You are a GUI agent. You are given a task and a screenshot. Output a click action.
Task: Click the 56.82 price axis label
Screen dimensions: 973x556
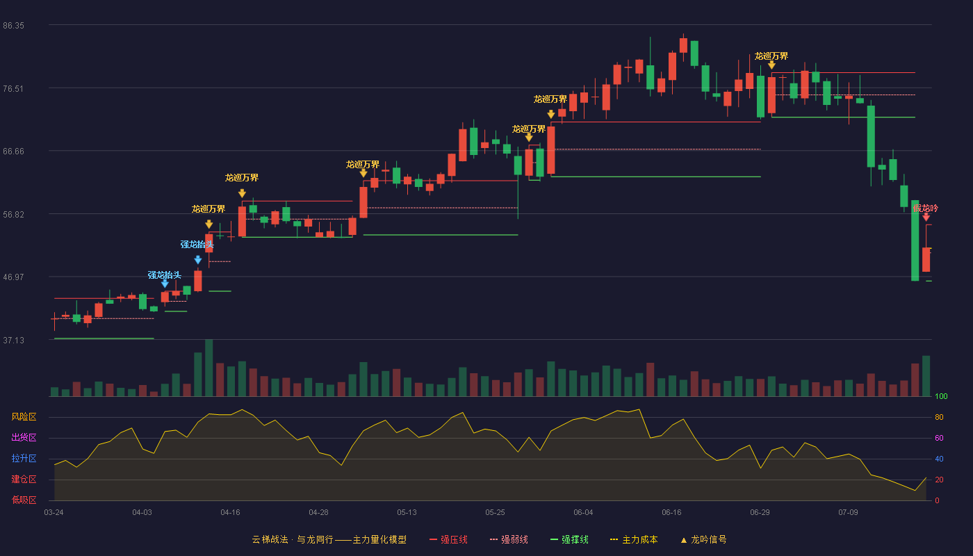14,214
